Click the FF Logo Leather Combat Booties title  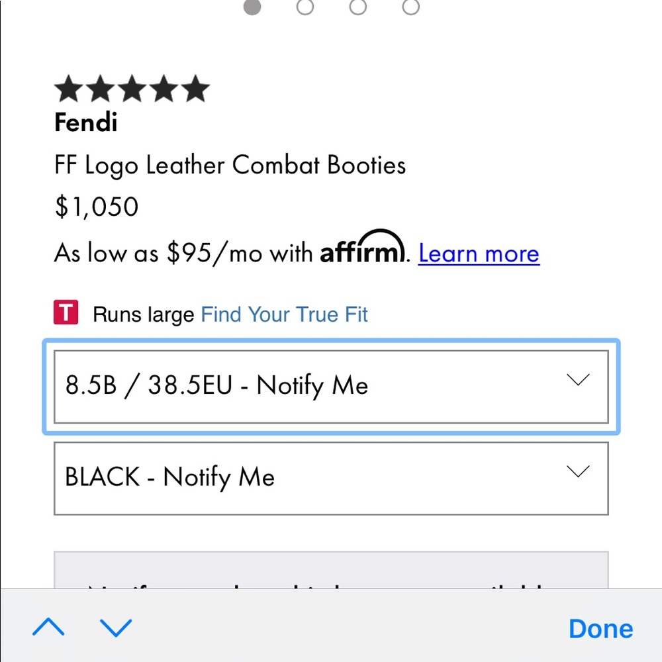[229, 165]
